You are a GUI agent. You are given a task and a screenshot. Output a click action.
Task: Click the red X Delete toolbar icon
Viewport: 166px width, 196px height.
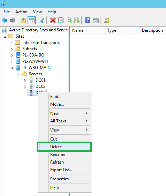tap(53, 20)
